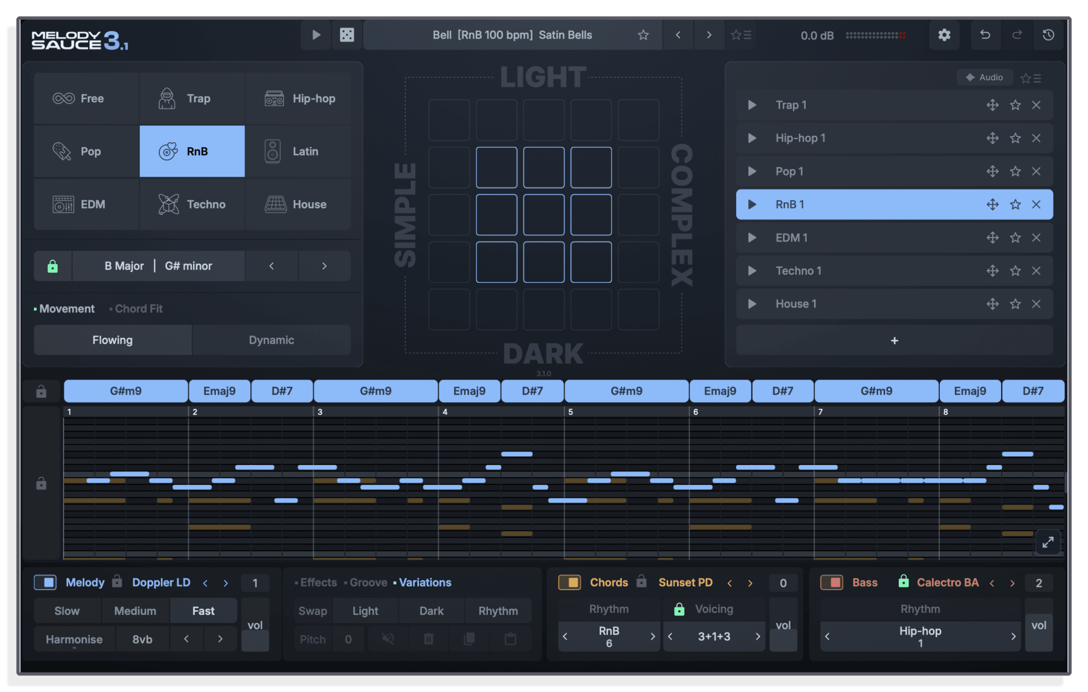Click the mute icon in Variations

pyautogui.click(x=388, y=639)
